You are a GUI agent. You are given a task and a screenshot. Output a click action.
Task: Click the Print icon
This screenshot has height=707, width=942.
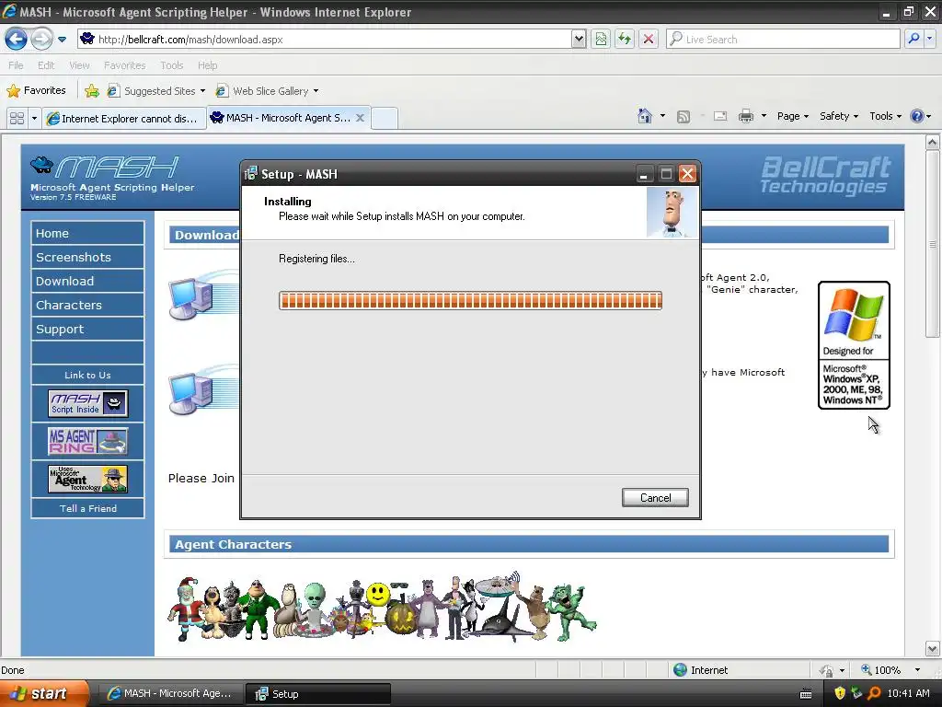pos(745,117)
